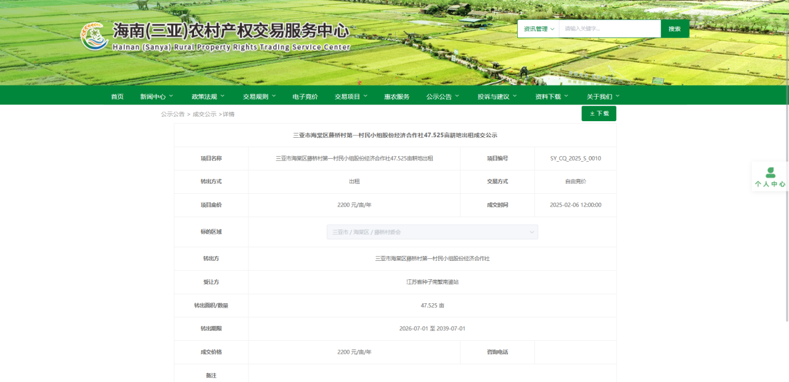Expand the 新闻中心 menu
This screenshot has width=789, height=382.
[x=157, y=97]
